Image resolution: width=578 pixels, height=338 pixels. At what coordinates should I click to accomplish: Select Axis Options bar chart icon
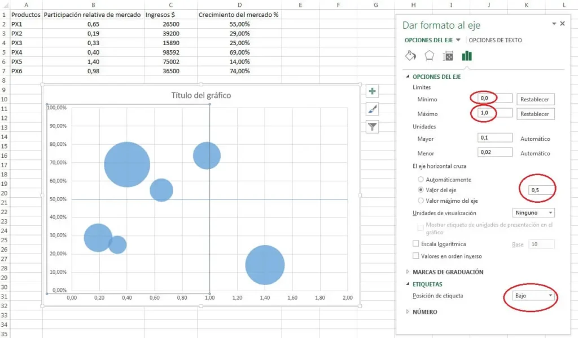(x=467, y=56)
